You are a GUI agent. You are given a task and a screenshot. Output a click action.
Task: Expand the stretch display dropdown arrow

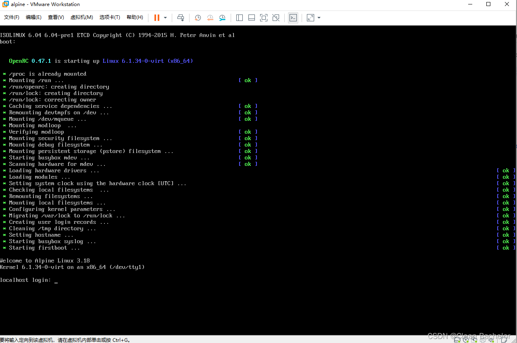[319, 18]
